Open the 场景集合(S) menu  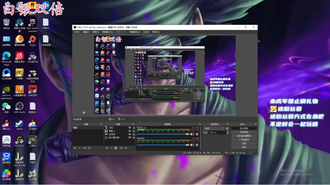(135, 32)
